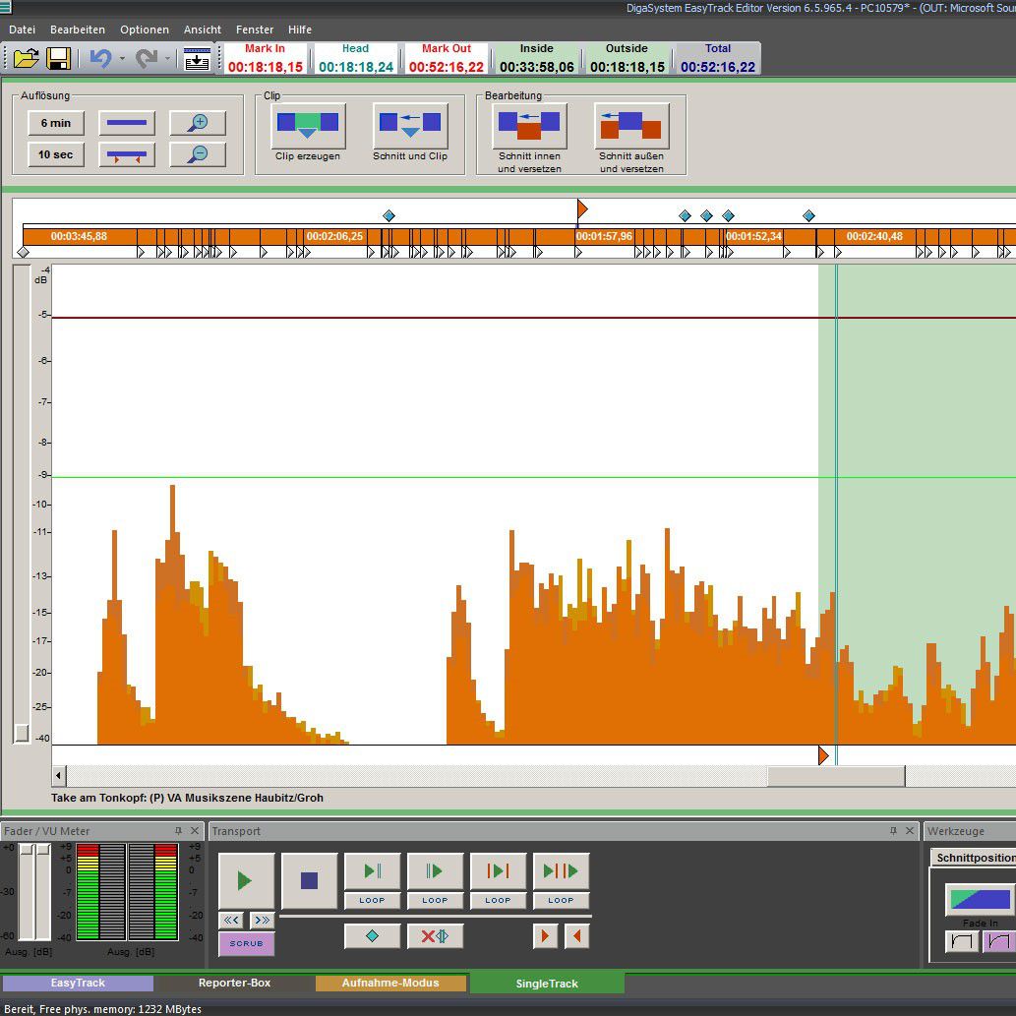Toggle LOOP under the first play-to-mark button
The image size is (1016, 1016).
pyautogui.click(x=372, y=900)
